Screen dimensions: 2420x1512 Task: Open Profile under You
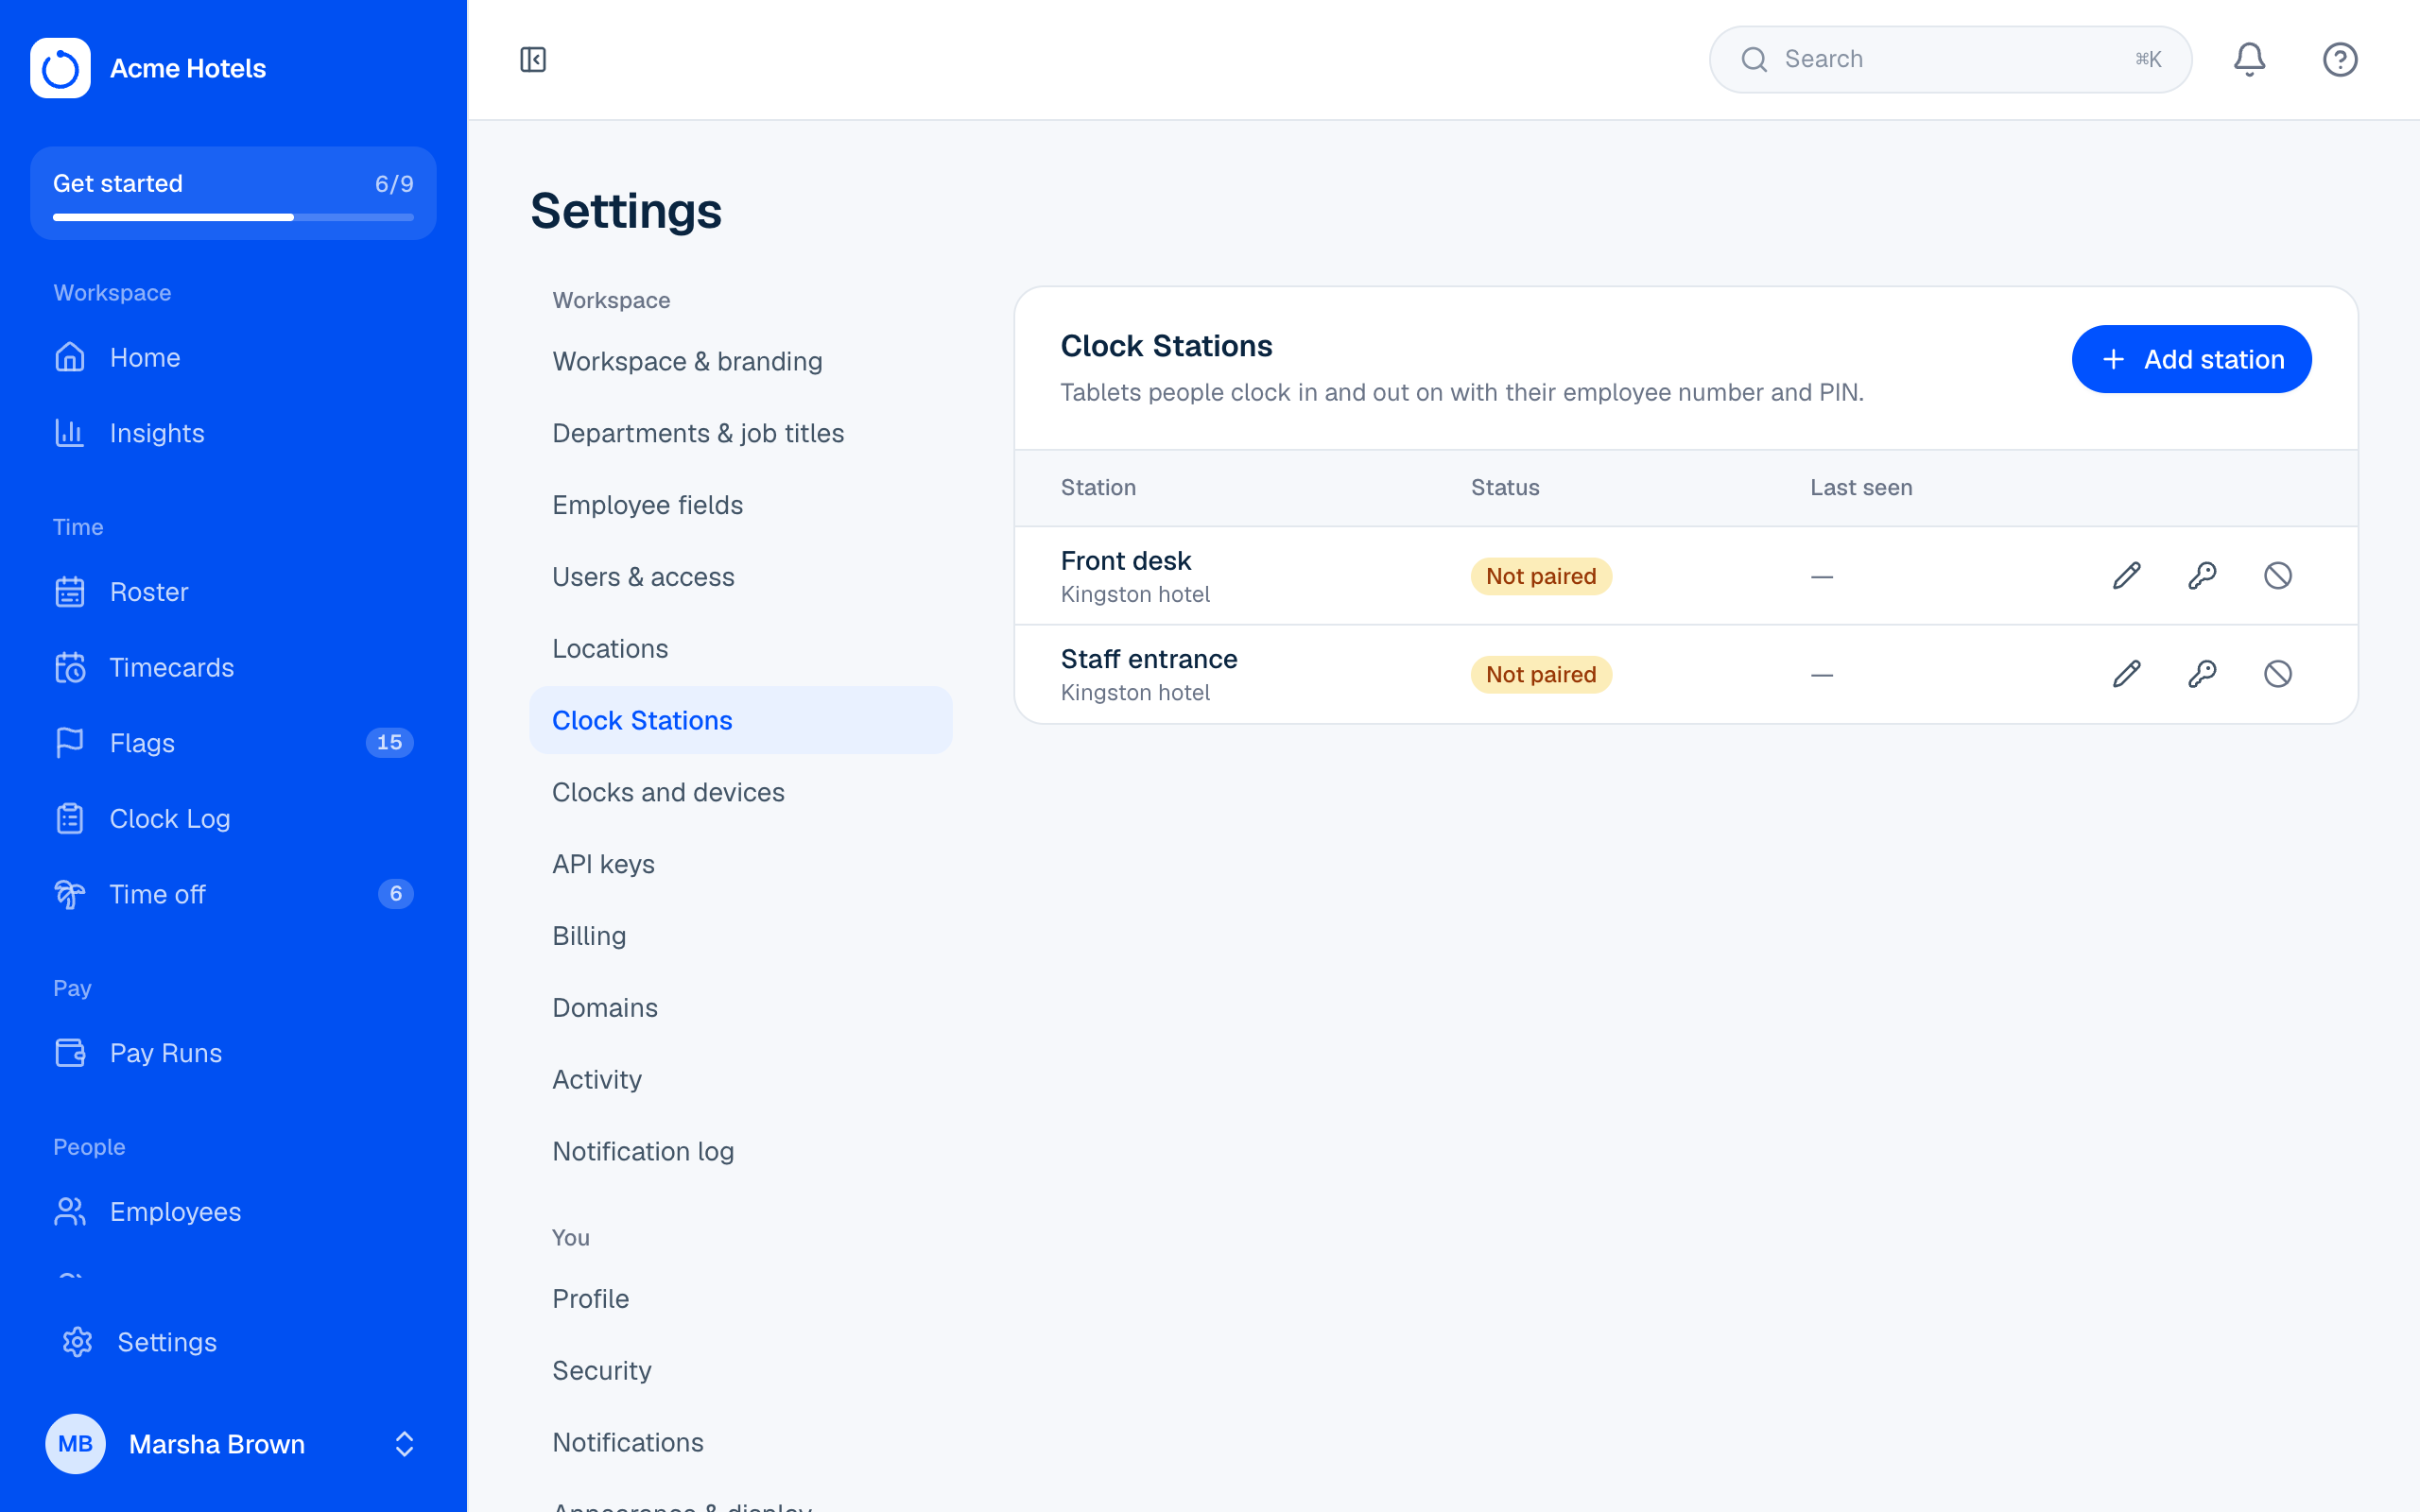[741, 1299]
